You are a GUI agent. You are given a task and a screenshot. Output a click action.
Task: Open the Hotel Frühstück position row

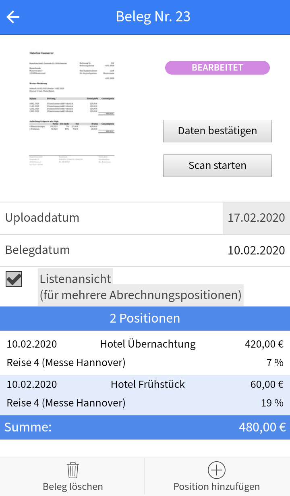[147, 384]
